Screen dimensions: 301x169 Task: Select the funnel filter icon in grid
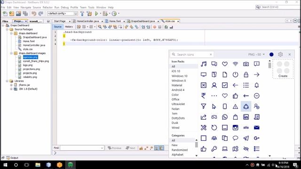(x=204, y=106)
